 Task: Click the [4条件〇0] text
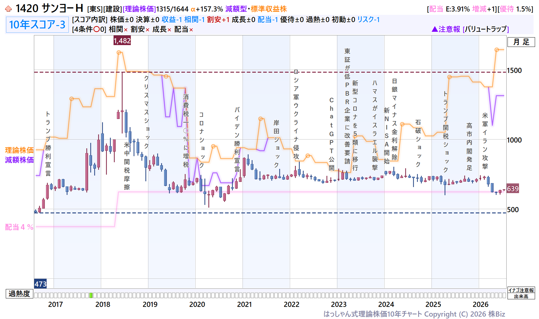click(89, 29)
